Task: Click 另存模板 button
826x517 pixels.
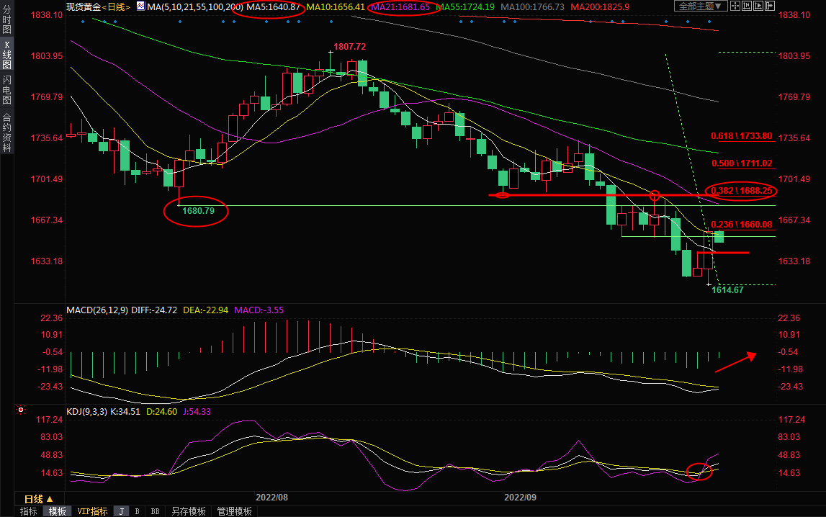Action: pos(189,511)
